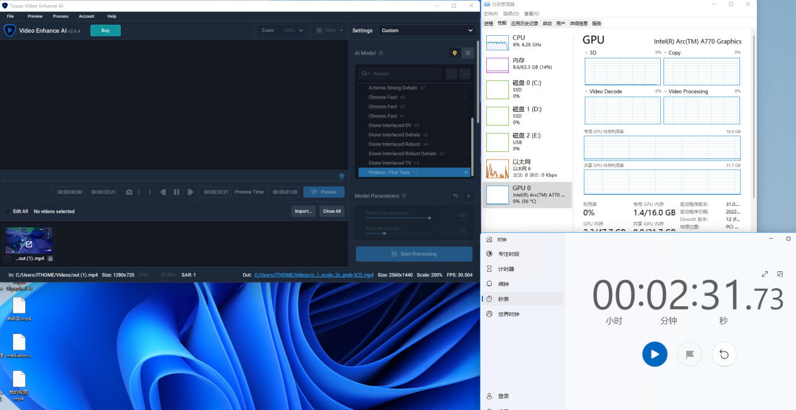The image size is (796, 410).
Task: Click the snapshot camera icon in playback bar
Action: pyautogui.click(x=129, y=192)
